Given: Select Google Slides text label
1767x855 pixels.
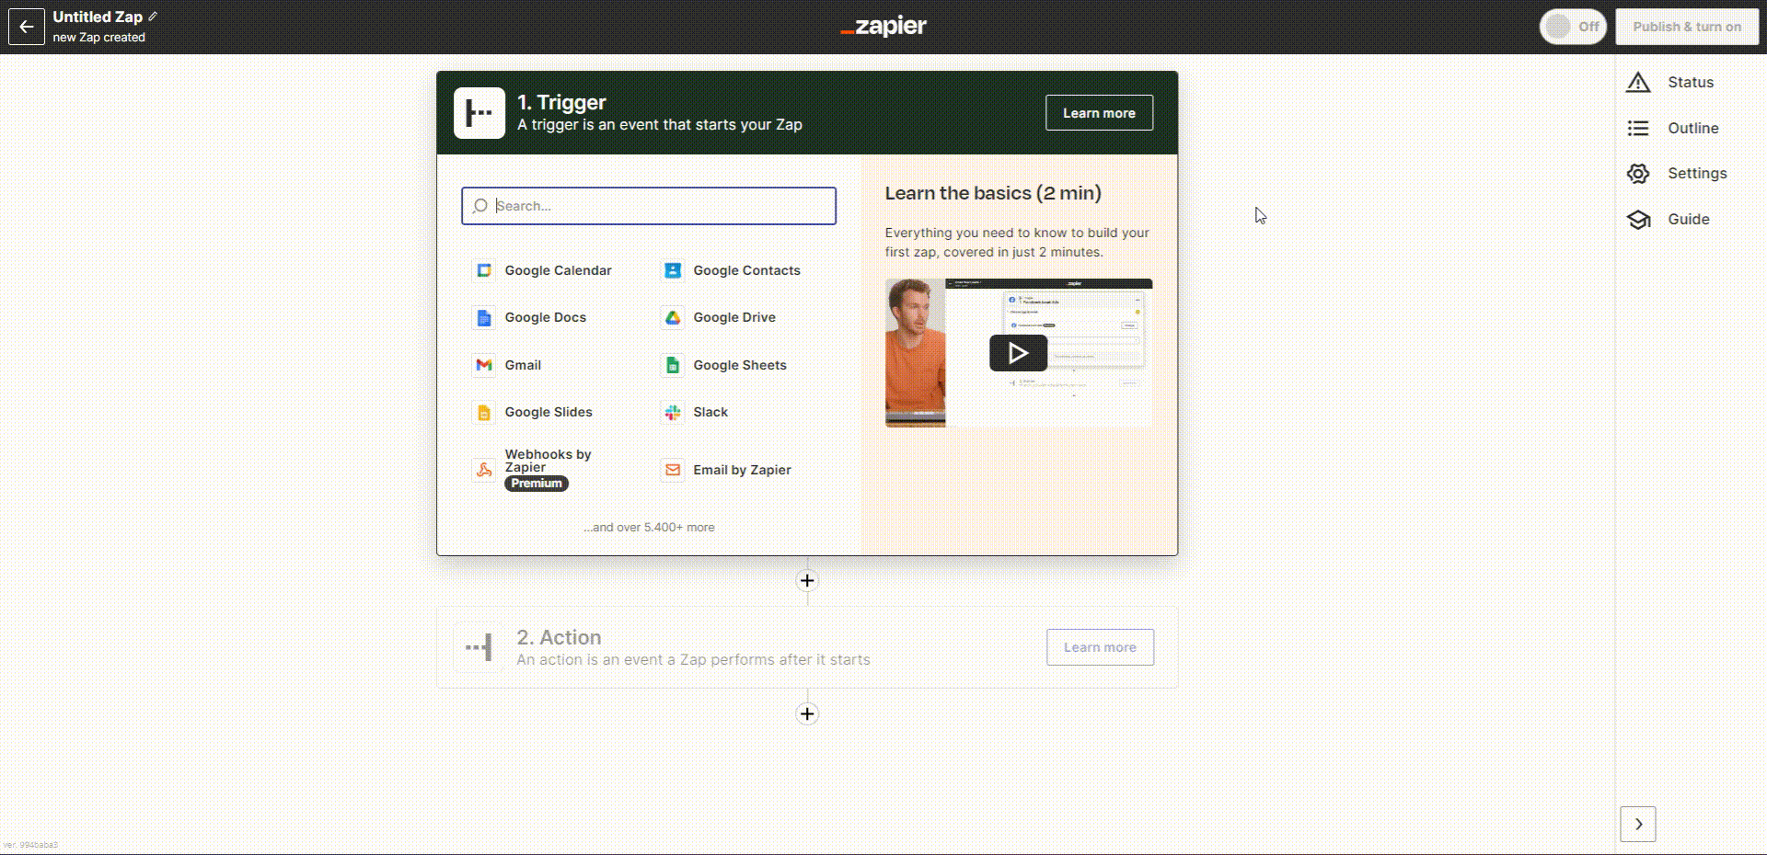Looking at the screenshot, I should [x=549, y=412].
